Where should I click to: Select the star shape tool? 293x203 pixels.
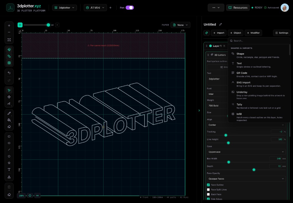tap(9, 163)
